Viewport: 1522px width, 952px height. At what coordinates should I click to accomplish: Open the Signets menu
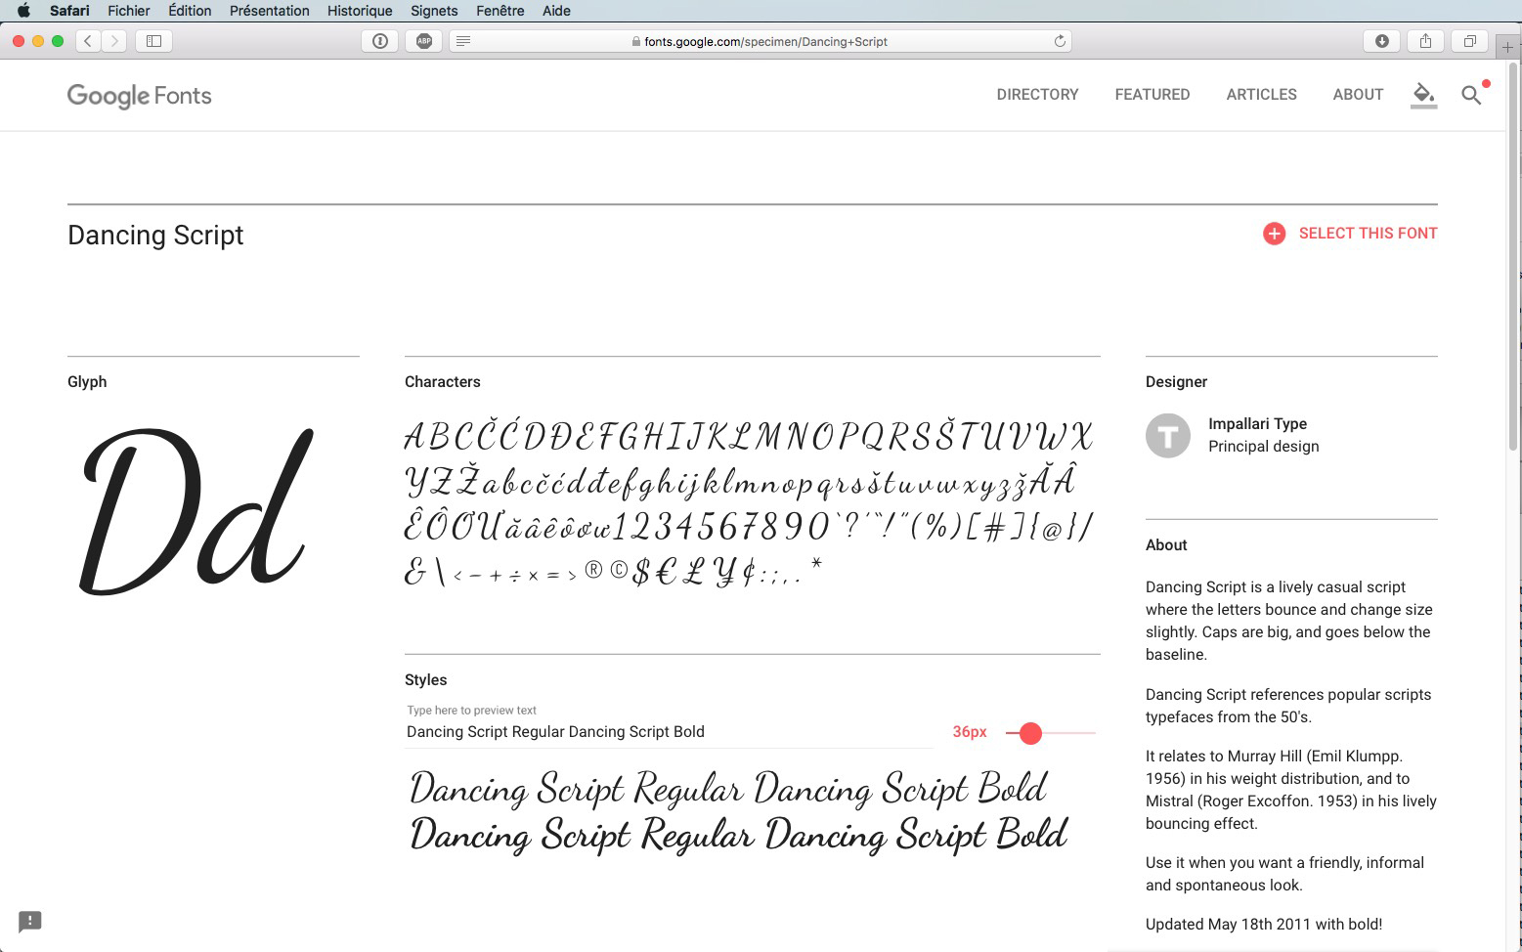click(434, 11)
